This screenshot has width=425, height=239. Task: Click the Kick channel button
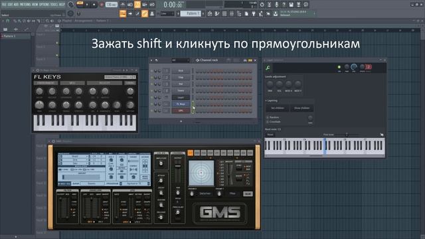(x=181, y=71)
